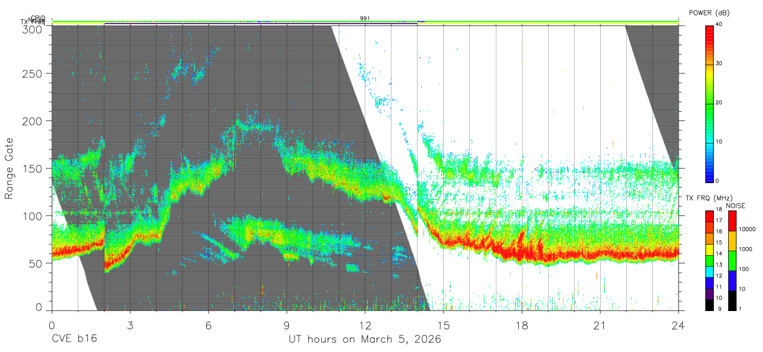Click the 17 label on TX FRQ legend
The width and height of the screenshot is (763, 352).
point(720,220)
